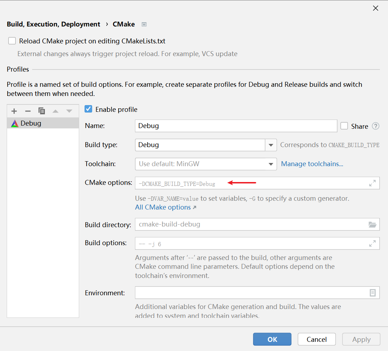Viewport: 388px width, 351px height.
Task: Open Manage toolchains link
Action: click(x=312, y=164)
